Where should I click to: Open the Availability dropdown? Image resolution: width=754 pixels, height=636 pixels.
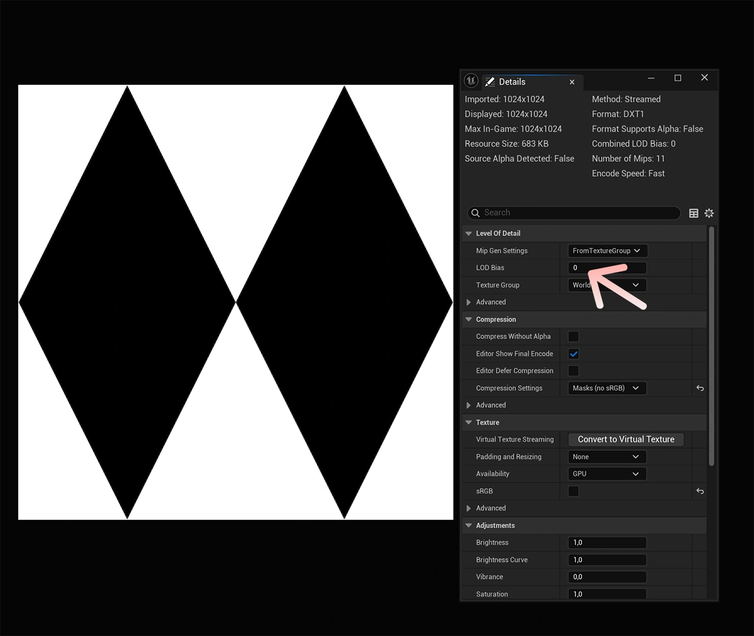[607, 474]
